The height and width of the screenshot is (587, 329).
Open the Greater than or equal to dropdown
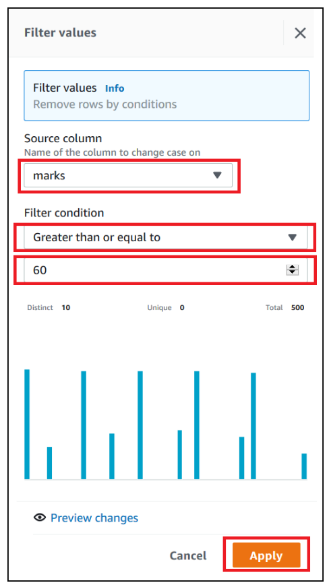click(x=165, y=237)
